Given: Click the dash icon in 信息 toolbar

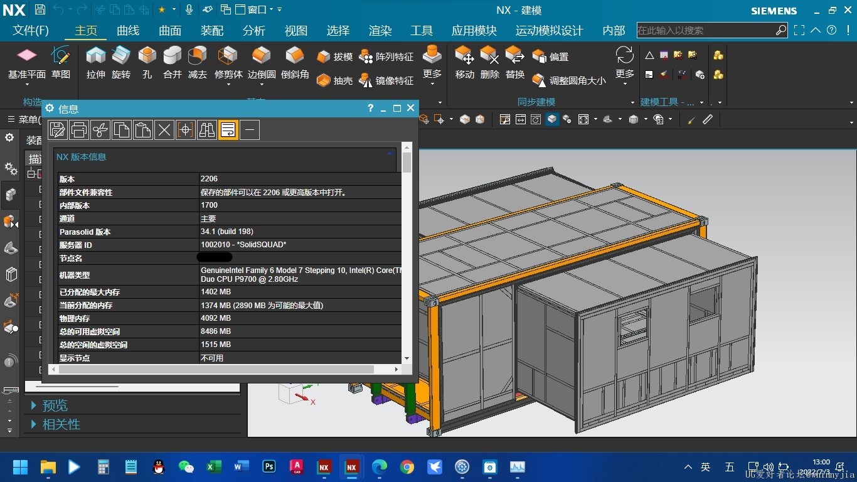Looking at the screenshot, I should pos(249,130).
